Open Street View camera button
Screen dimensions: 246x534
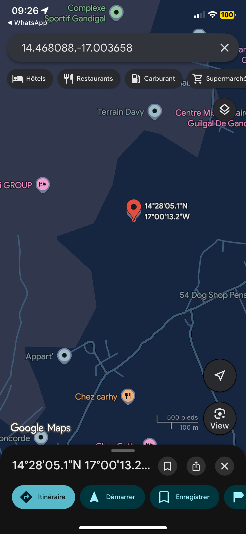pyautogui.click(x=220, y=418)
